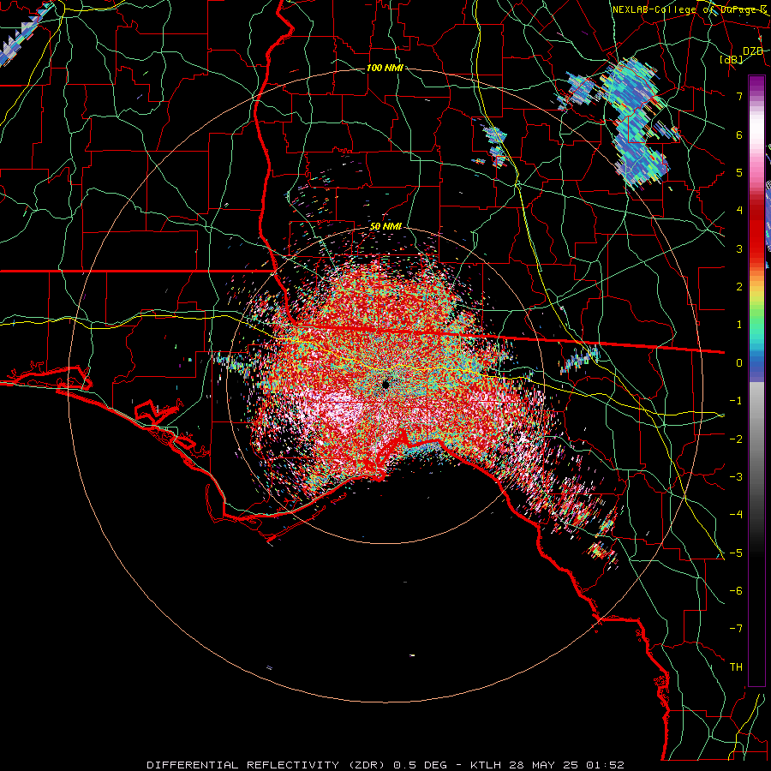The image size is (771, 771).
Task: Click the 6 value on the color scale
Action: (x=739, y=134)
